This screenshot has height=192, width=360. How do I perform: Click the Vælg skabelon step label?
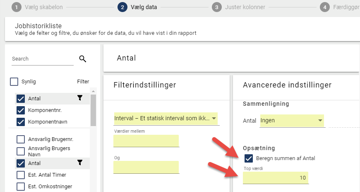pos(43,7)
